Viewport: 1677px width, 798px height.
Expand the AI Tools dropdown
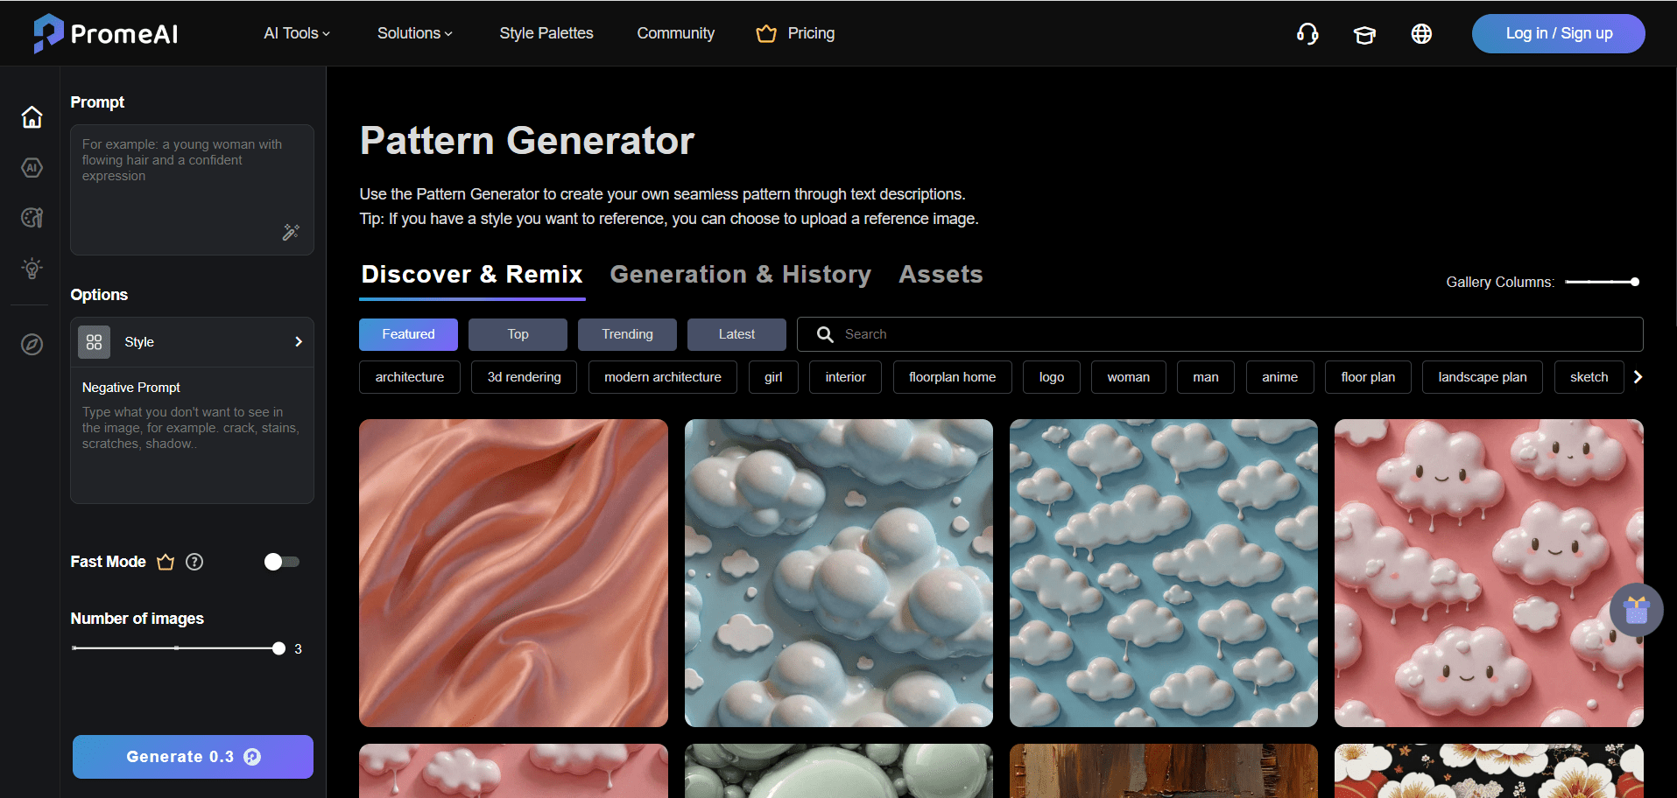(296, 33)
